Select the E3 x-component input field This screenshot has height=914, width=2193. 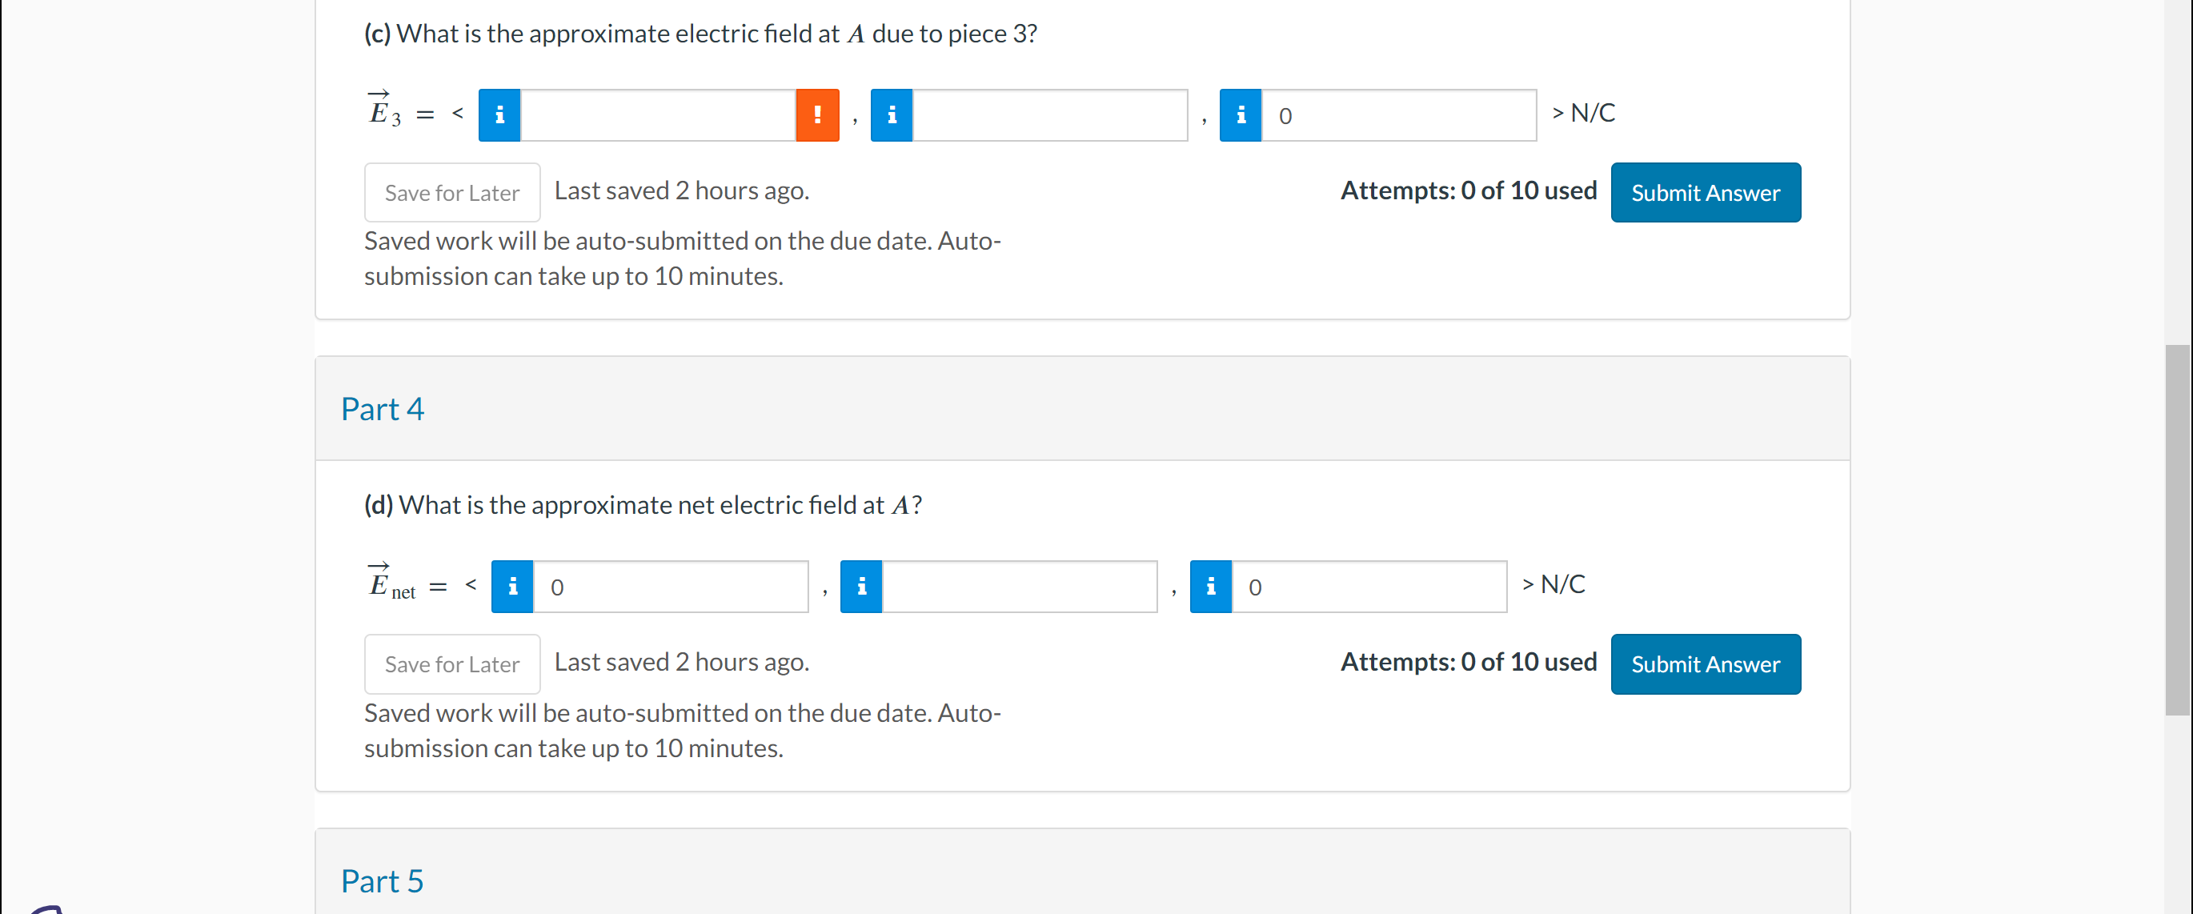660,114
